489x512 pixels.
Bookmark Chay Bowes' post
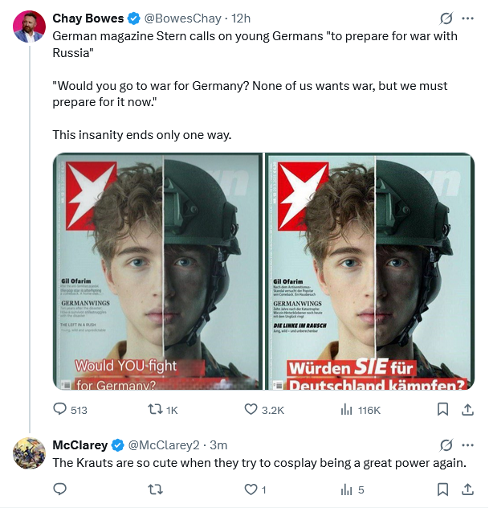point(442,410)
